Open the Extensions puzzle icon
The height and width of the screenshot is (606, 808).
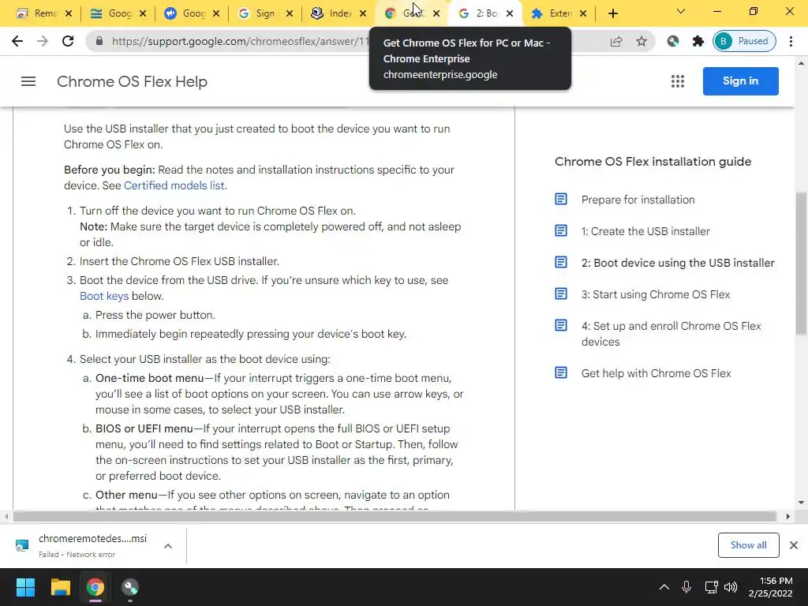point(698,41)
